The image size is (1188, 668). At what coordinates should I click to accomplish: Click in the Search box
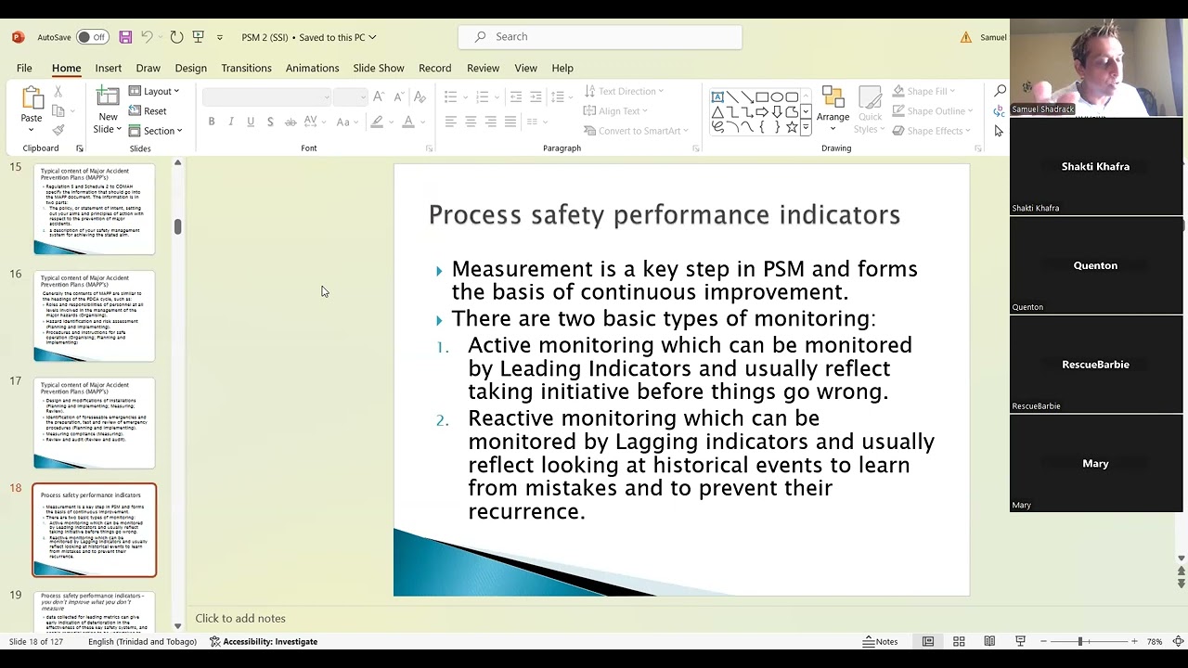coord(600,37)
